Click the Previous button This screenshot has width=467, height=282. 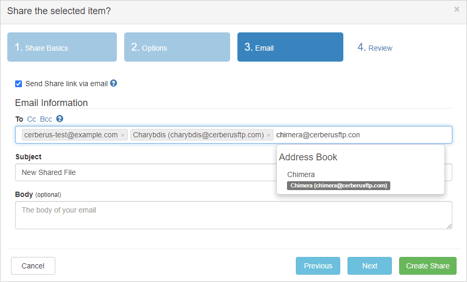pyautogui.click(x=318, y=266)
